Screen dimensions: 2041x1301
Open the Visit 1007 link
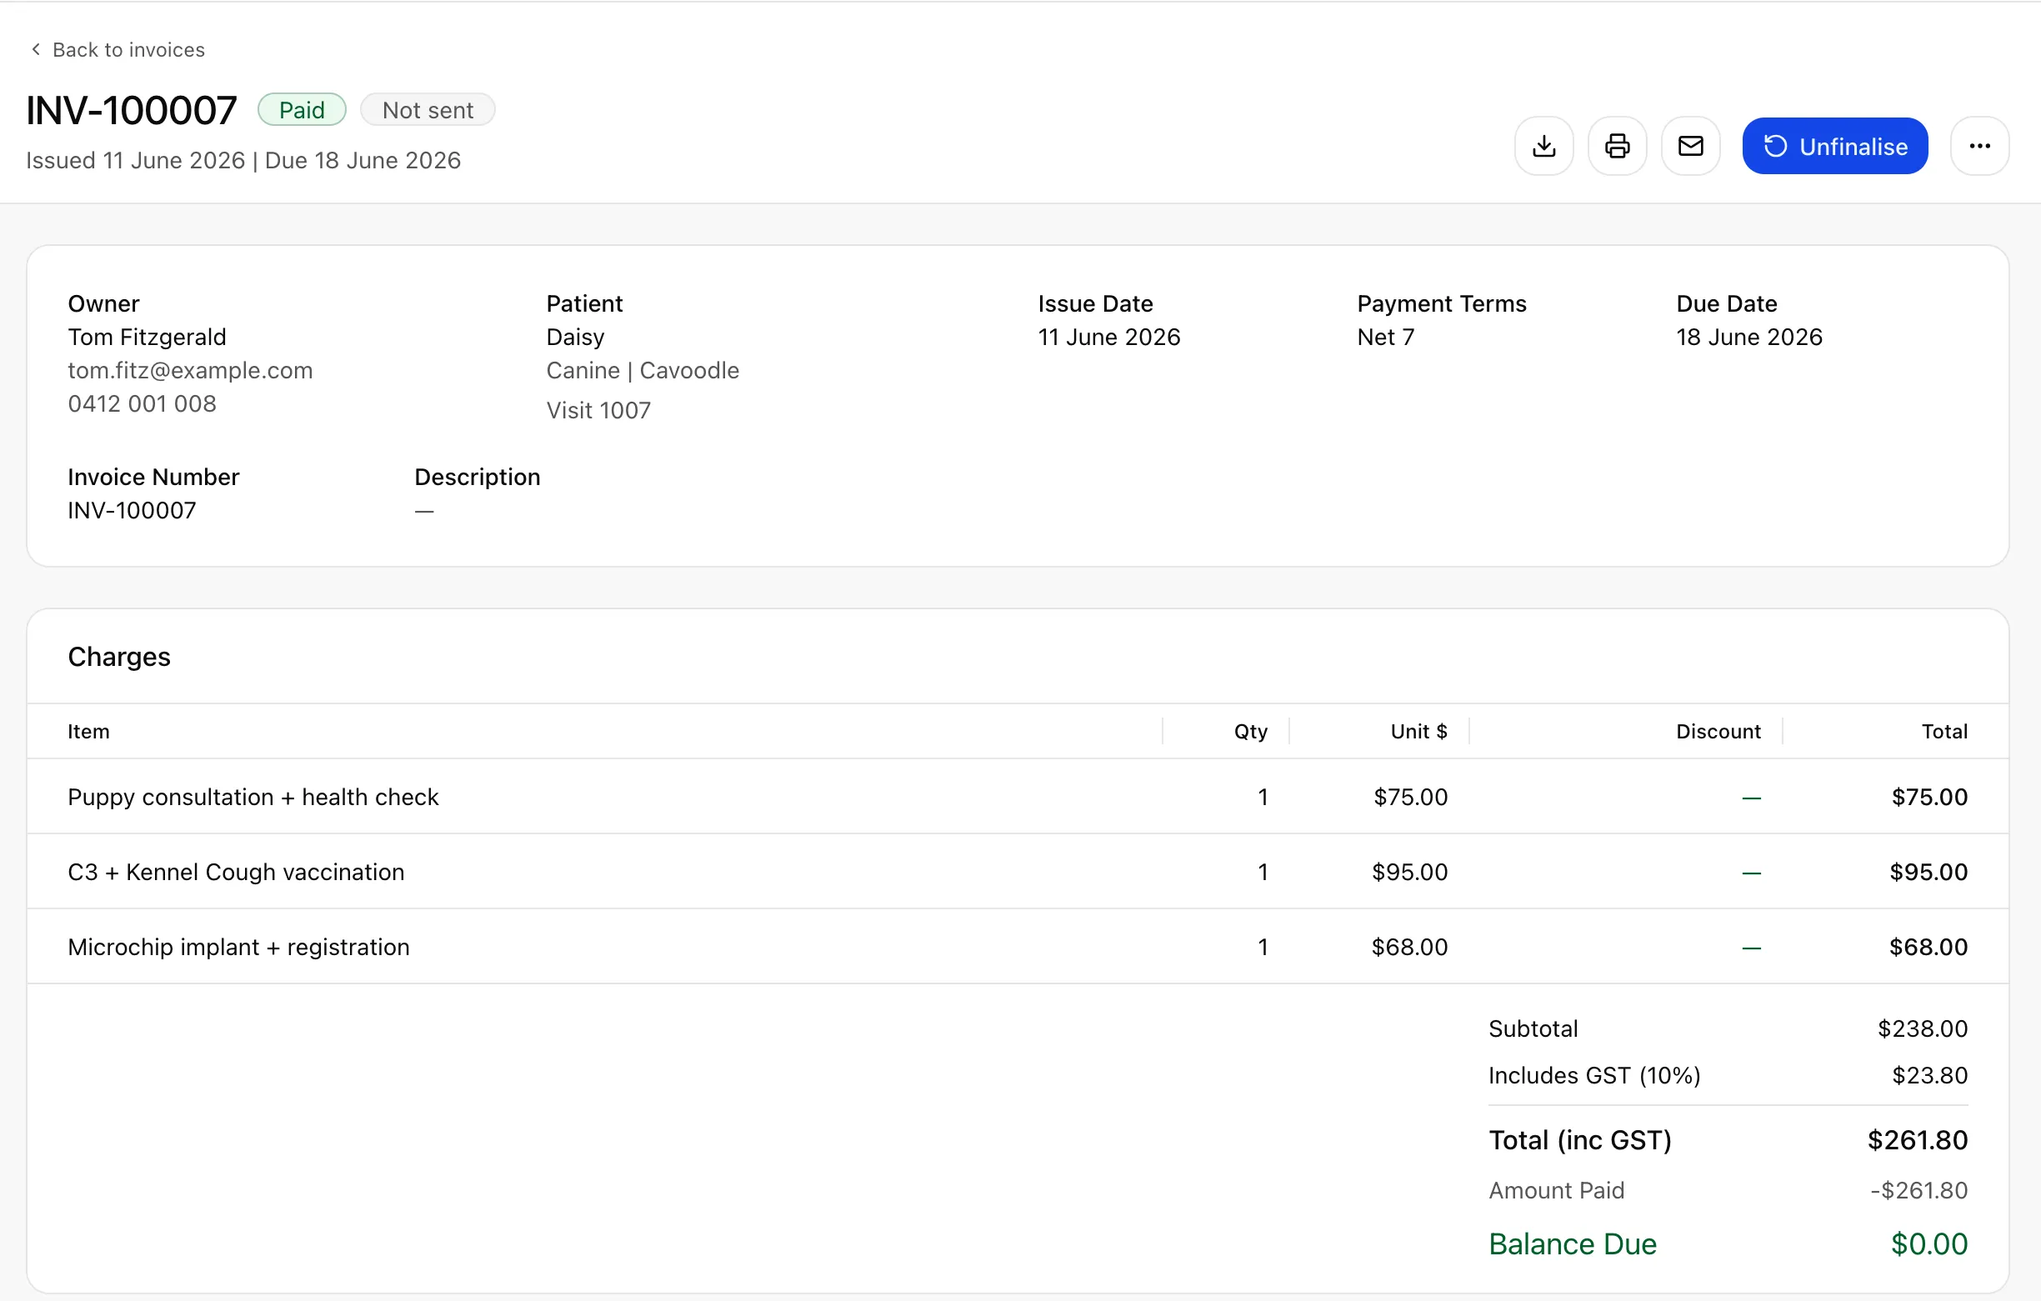click(598, 410)
